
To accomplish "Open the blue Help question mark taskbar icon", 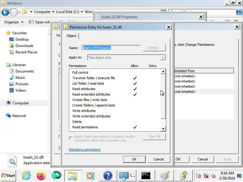I will click(x=108, y=176).
